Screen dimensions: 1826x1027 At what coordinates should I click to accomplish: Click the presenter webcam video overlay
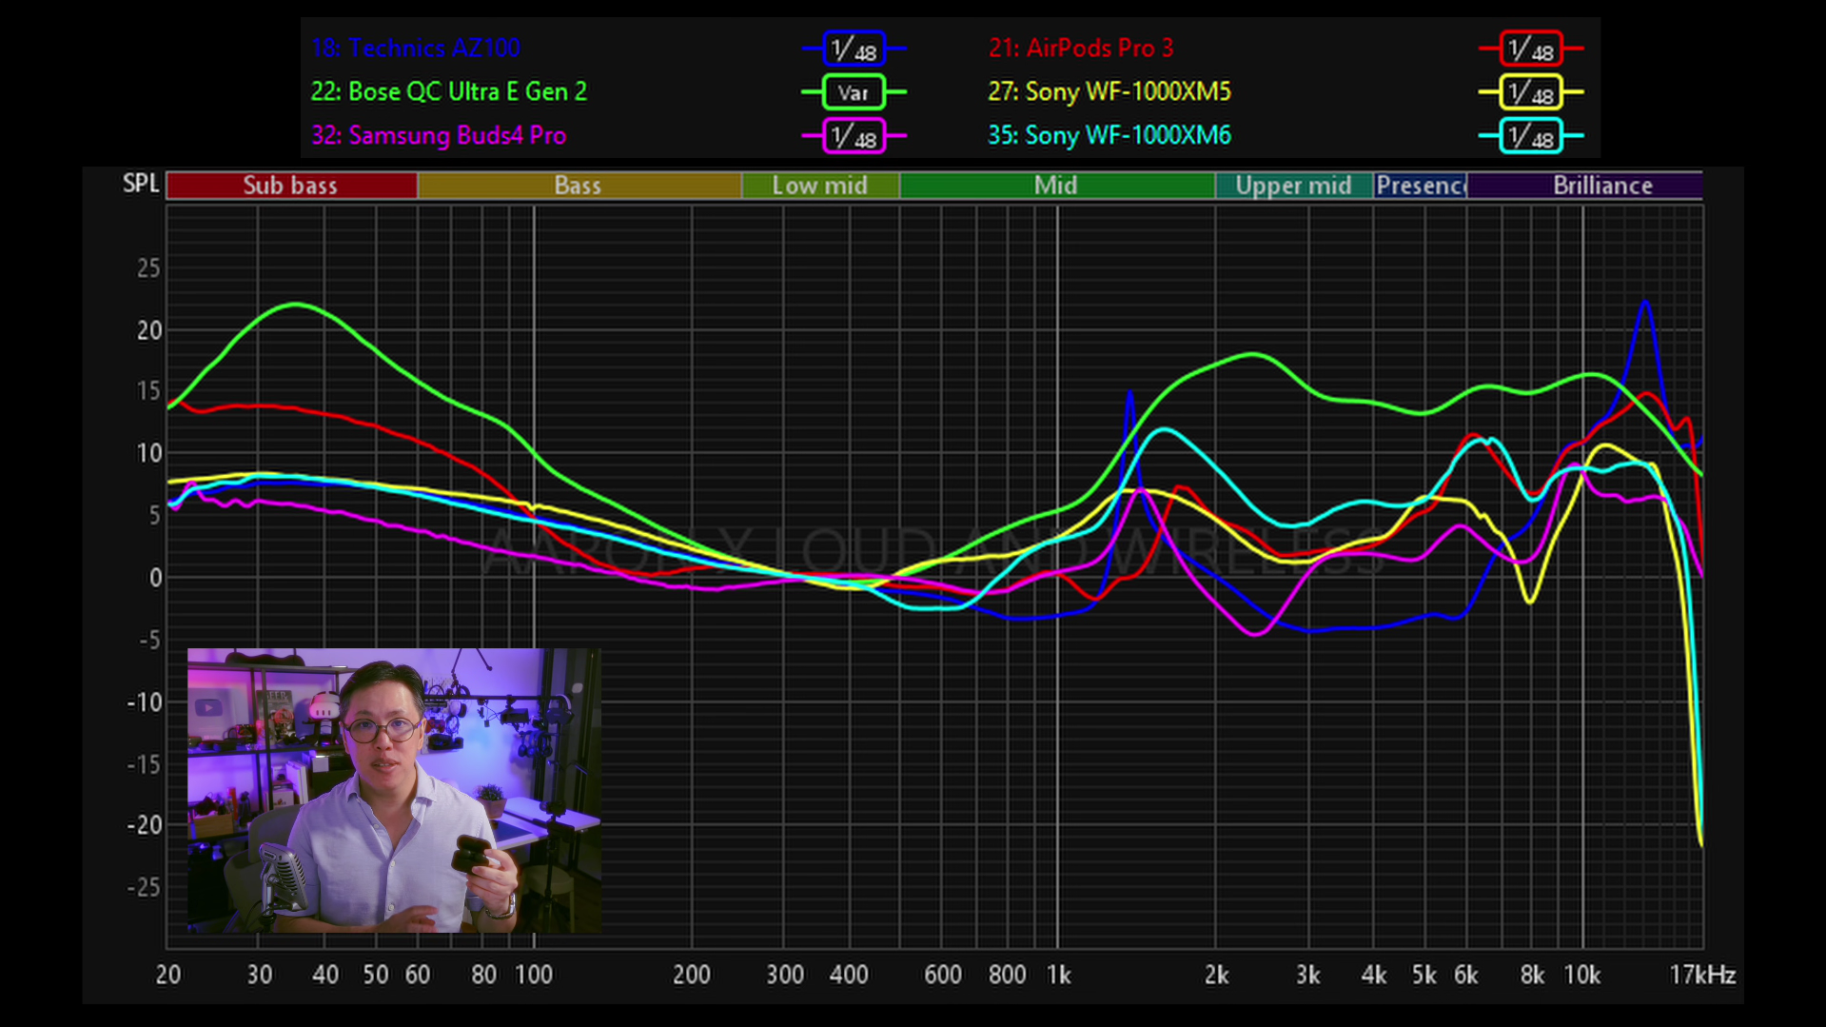pyautogui.click(x=394, y=790)
